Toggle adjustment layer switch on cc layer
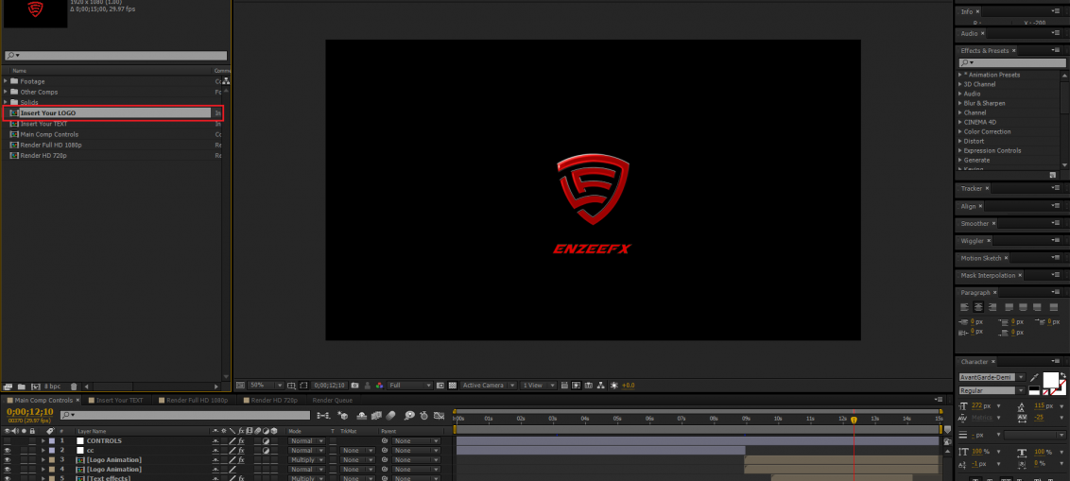Viewport: 1070px width, 481px height. pos(266,451)
